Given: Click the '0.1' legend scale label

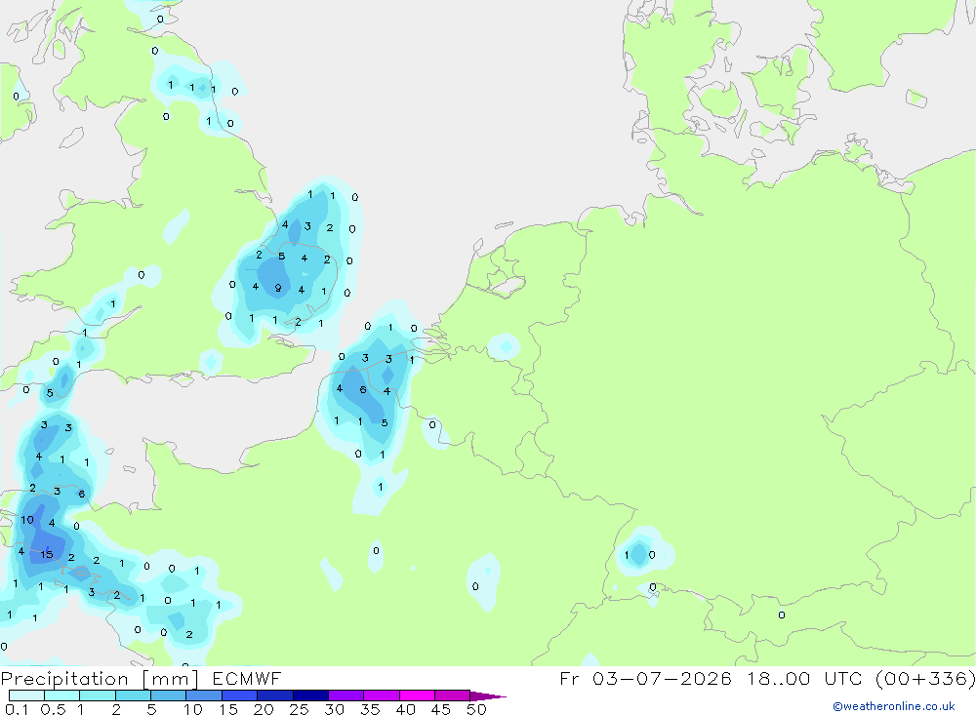Looking at the screenshot, I should [17, 709].
